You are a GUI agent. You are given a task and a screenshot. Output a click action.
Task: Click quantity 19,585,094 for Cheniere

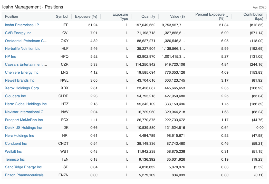click(x=146, y=72)
